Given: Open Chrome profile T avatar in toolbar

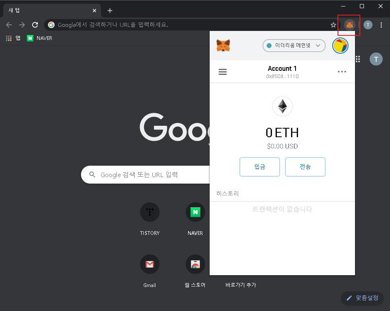Looking at the screenshot, I should [x=368, y=25].
